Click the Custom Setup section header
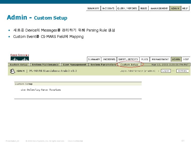This screenshot has height=143, width=191. [x=78, y=84]
